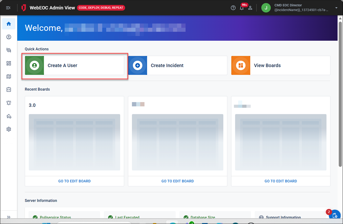Click the CMD EOC Director position text
The image size is (343, 224).
288,5
